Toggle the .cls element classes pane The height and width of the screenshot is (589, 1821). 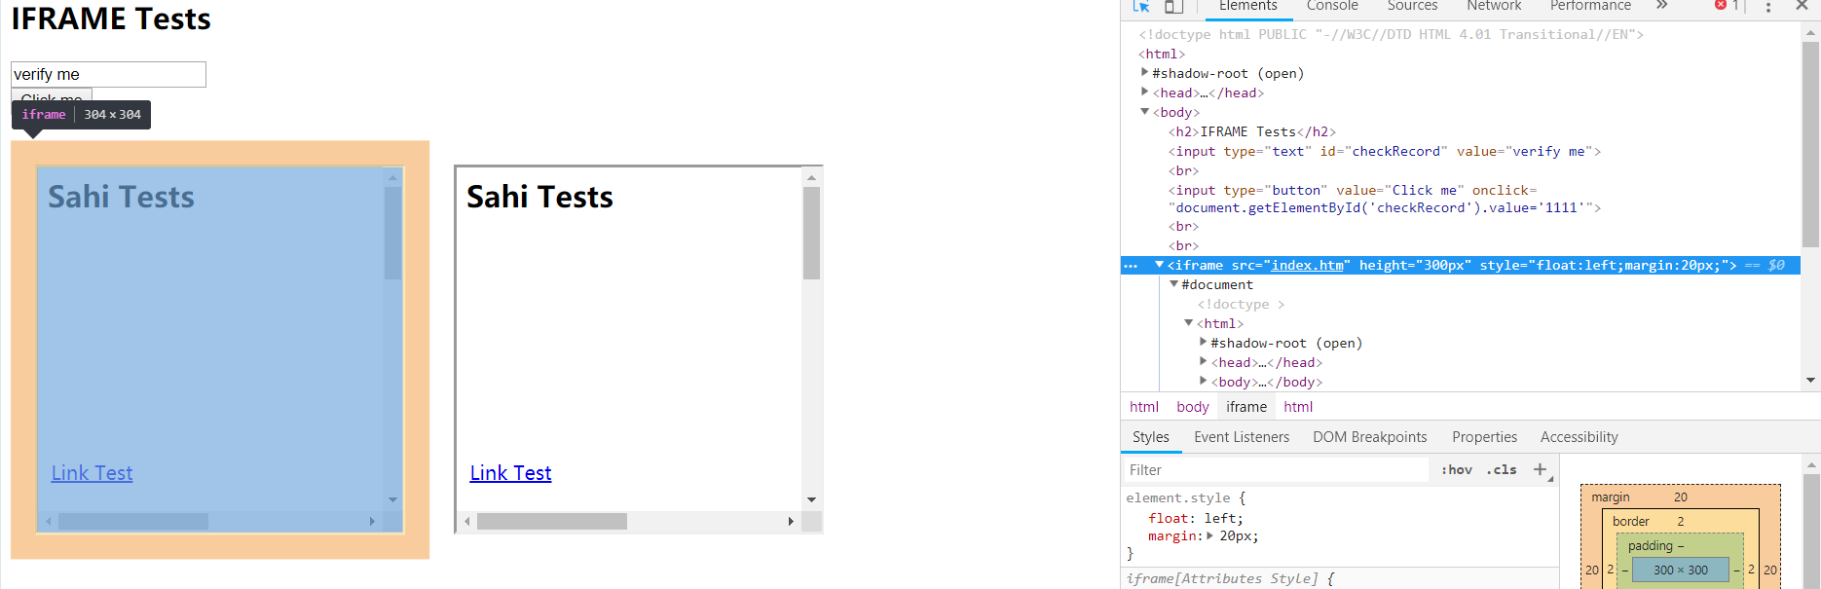click(1502, 469)
